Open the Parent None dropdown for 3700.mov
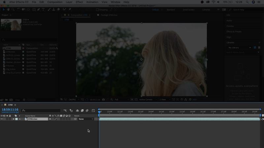This screenshot has width=264, height=148. pos(86,119)
